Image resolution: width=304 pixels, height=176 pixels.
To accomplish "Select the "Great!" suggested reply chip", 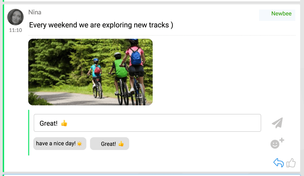I will point(108,144).
